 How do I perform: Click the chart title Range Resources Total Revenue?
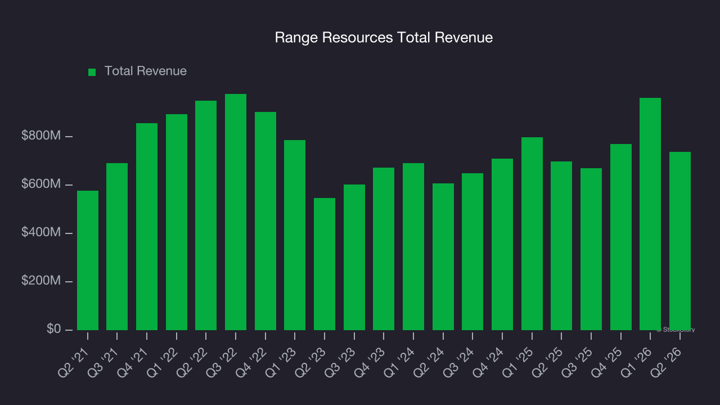tap(384, 38)
